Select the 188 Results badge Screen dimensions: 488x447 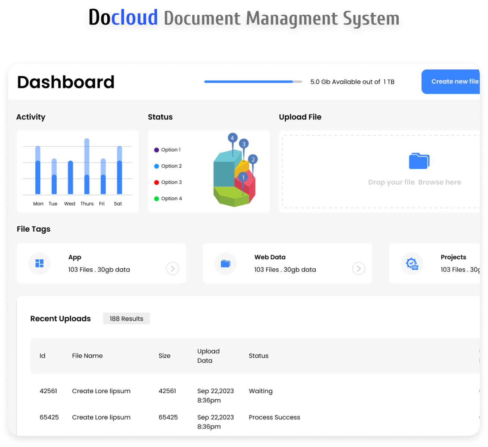tap(126, 318)
